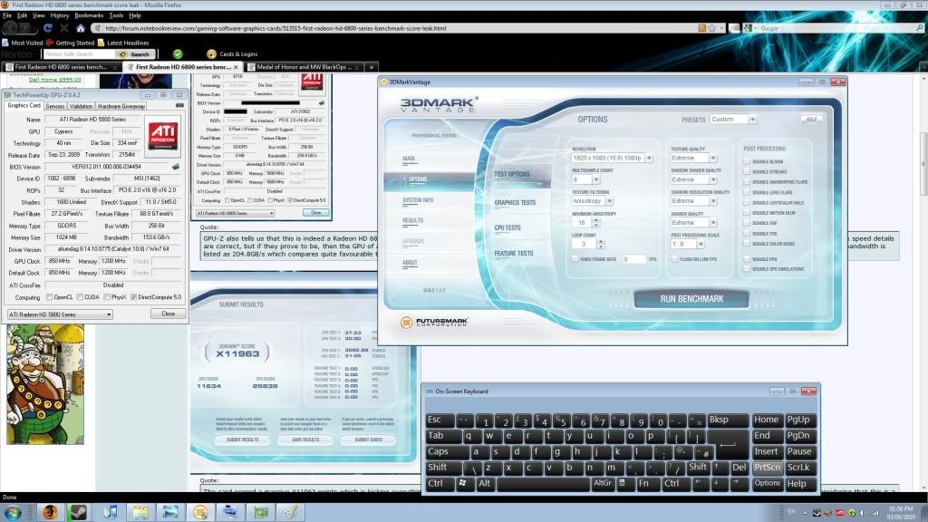Click PrtScn key on on-screen keyboard

pos(767,467)
